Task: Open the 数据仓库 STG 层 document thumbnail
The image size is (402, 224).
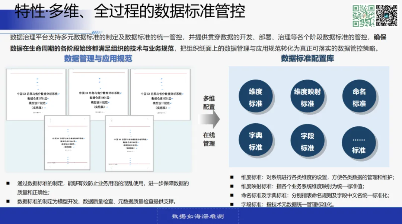Action: (36, 94)
